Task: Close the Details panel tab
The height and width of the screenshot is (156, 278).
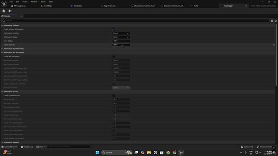Action: [21, 16]
